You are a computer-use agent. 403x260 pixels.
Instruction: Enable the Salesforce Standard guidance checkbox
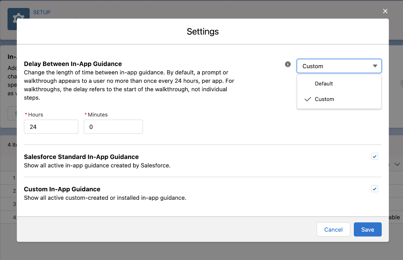point(375,156)
